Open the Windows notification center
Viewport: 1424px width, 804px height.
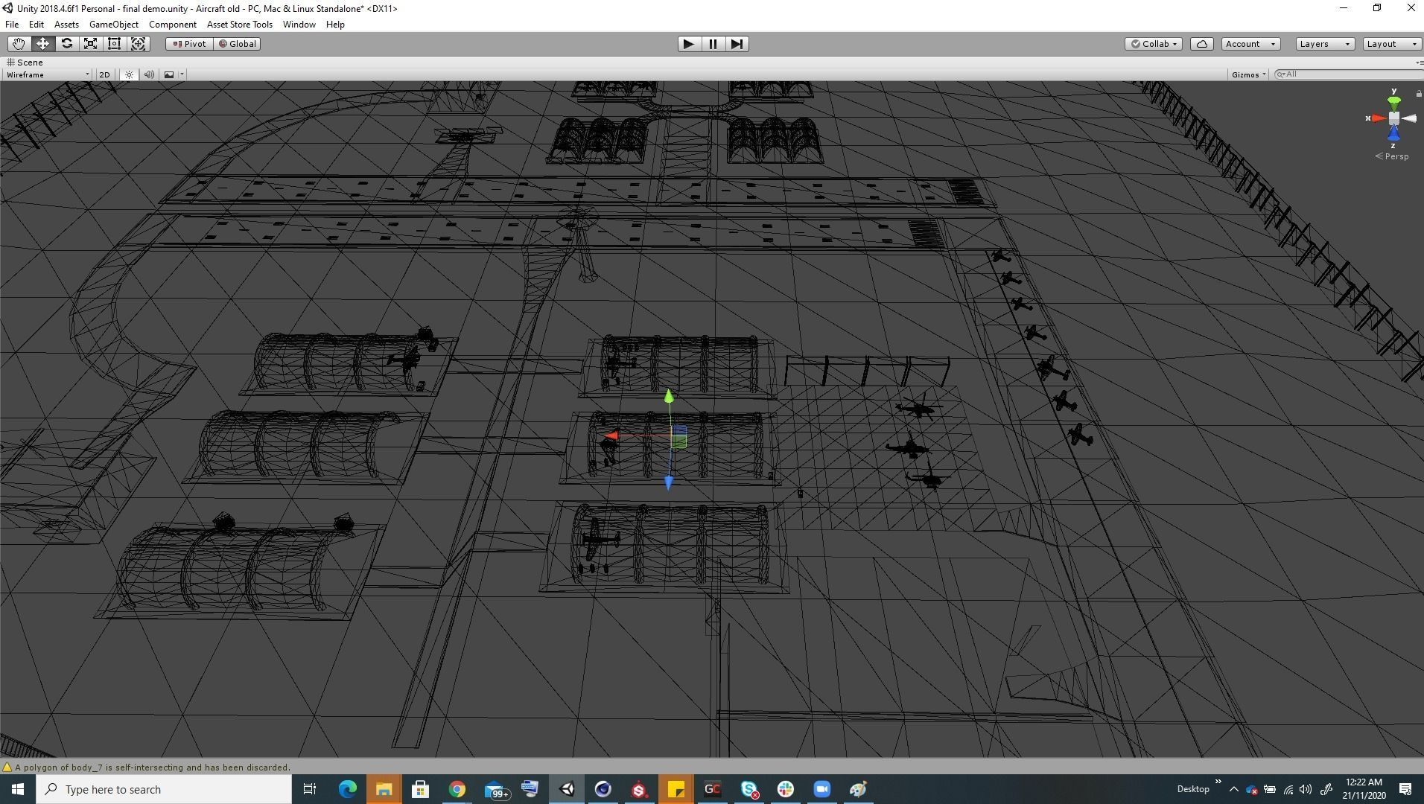pos(1405,789)
